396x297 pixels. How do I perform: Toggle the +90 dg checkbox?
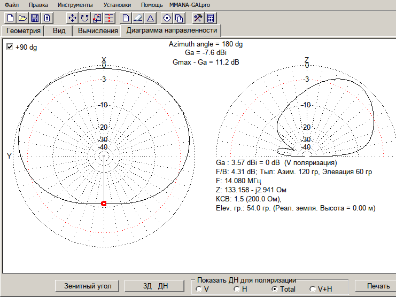[10, 47]
